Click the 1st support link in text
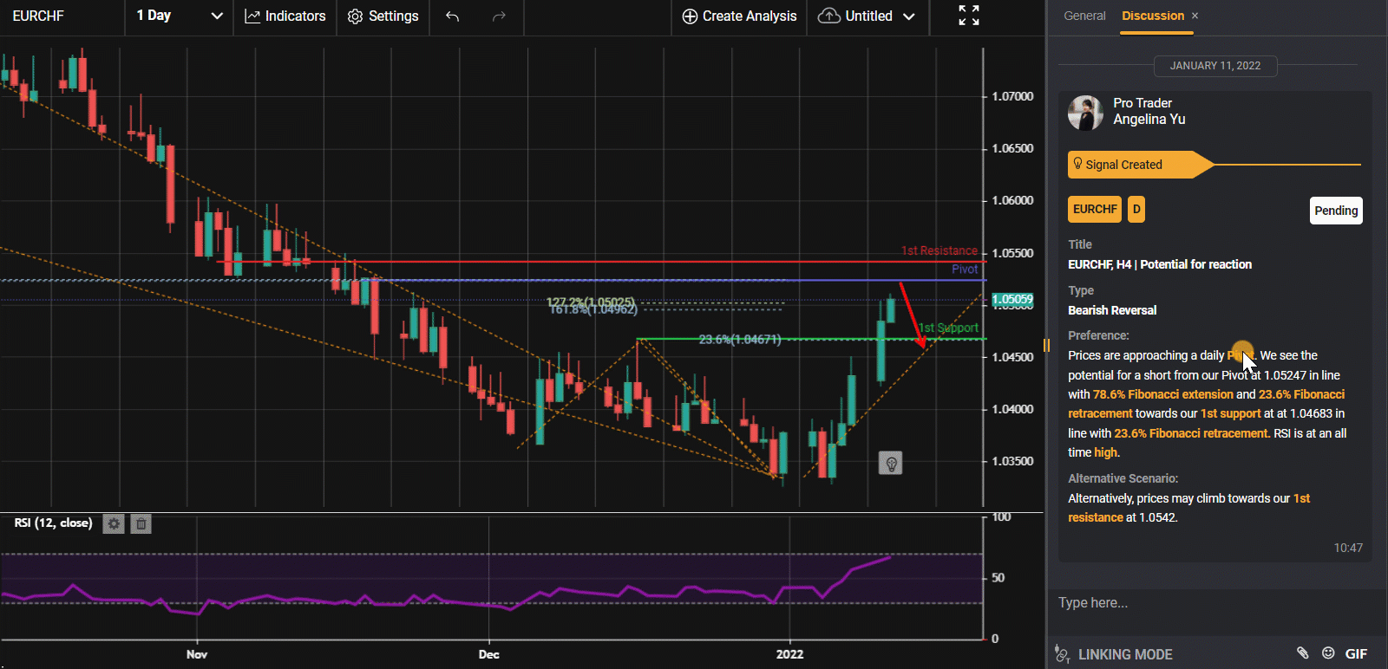The height and width of the screenshot is (669, 1388). pos(1230,413)
